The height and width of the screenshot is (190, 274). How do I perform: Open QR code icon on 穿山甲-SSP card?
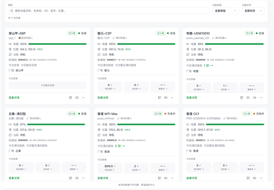point(70,98)
